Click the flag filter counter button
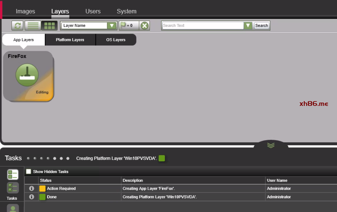This screenshot has height=212, width=337. pyautogui.click(x=128, y=26)
